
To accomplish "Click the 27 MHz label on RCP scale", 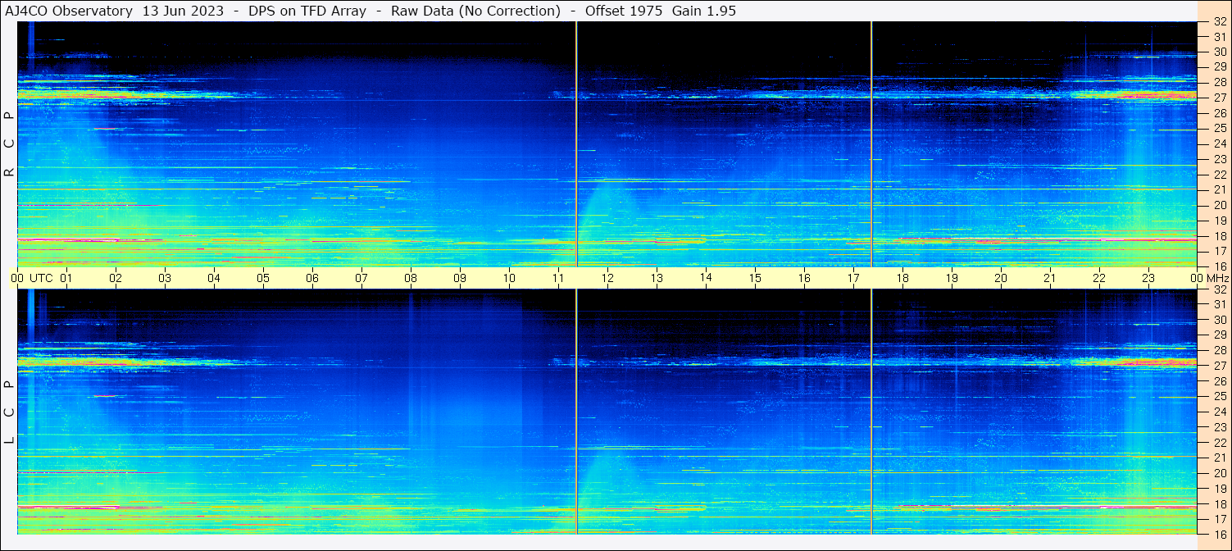I will 1219,98.
